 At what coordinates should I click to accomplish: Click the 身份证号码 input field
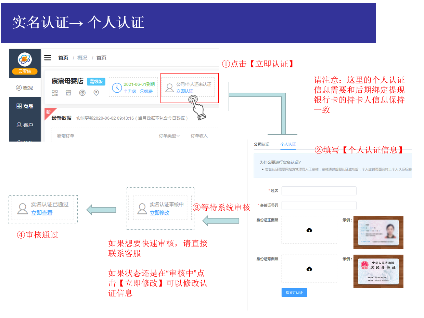319,206
